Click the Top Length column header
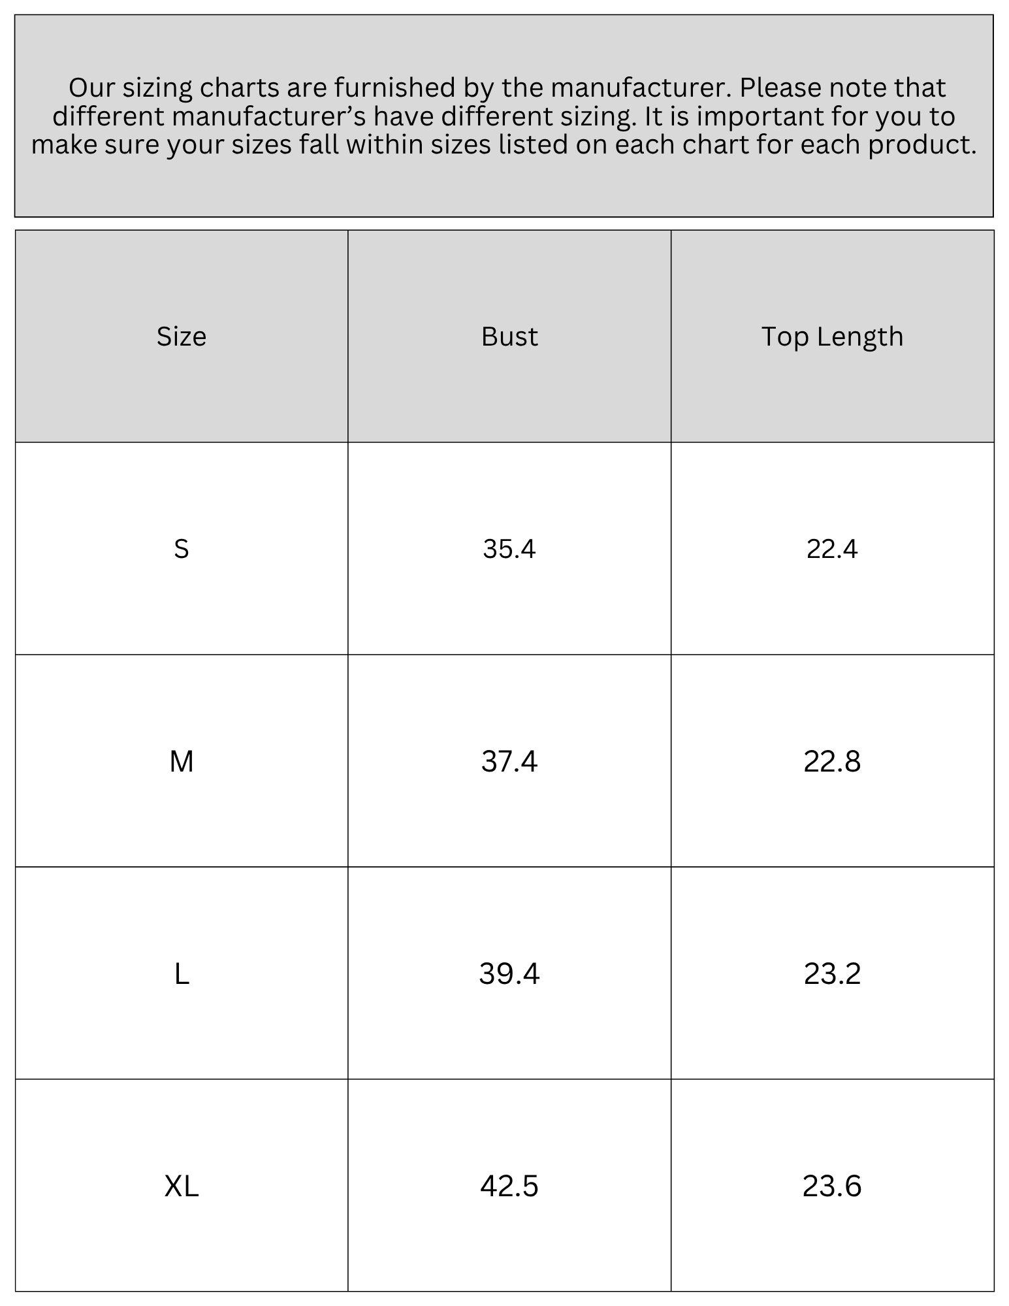The height and width of the screenshot is (1306, 1009). [833, 336]
